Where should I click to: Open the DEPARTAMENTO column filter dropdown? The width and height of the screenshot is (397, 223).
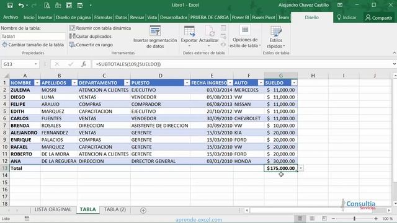click(x=127, y=83)
